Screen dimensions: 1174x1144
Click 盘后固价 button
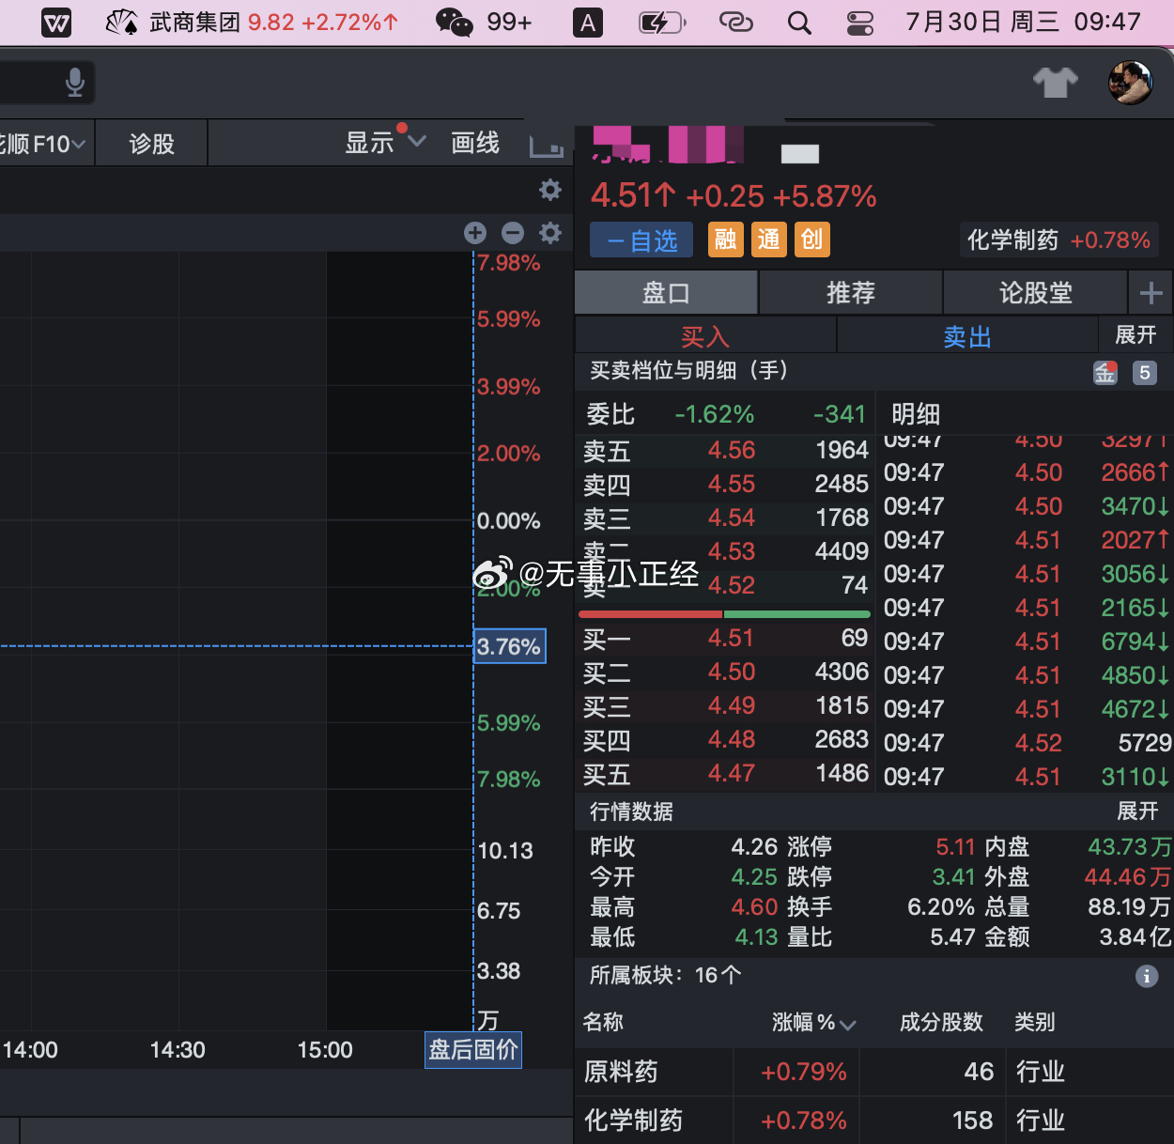(473, 1049)
